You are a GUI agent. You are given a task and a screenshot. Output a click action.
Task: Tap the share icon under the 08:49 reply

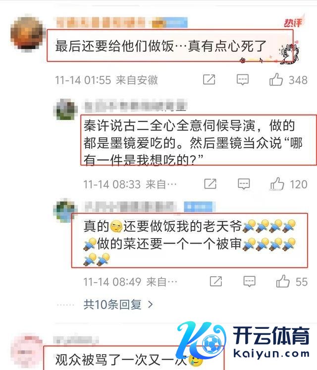(216, 281)
